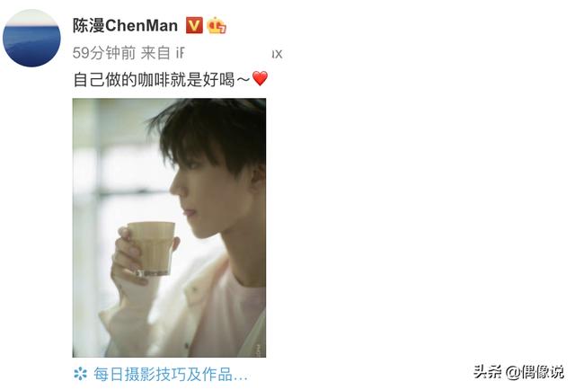Click the 头条 watermark text
The image size is (575, 390).
point(488,372)
